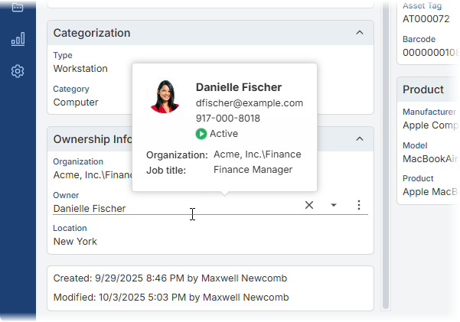
Task: Click the Asset Tag value AT000072
Action: tap(426, 19)
